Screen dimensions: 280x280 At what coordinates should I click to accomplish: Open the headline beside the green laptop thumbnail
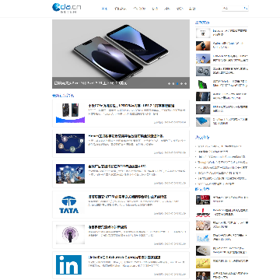click(x=230, y=83)
